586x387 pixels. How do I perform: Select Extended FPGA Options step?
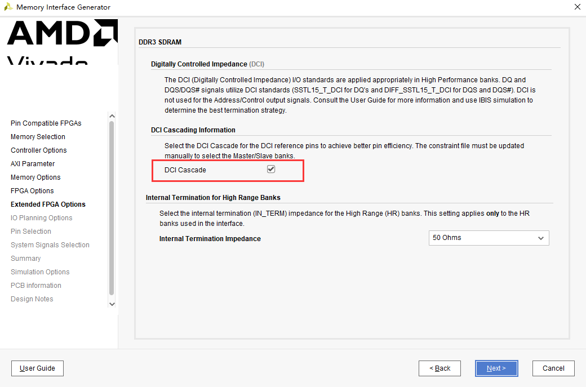tap(48, 204)
